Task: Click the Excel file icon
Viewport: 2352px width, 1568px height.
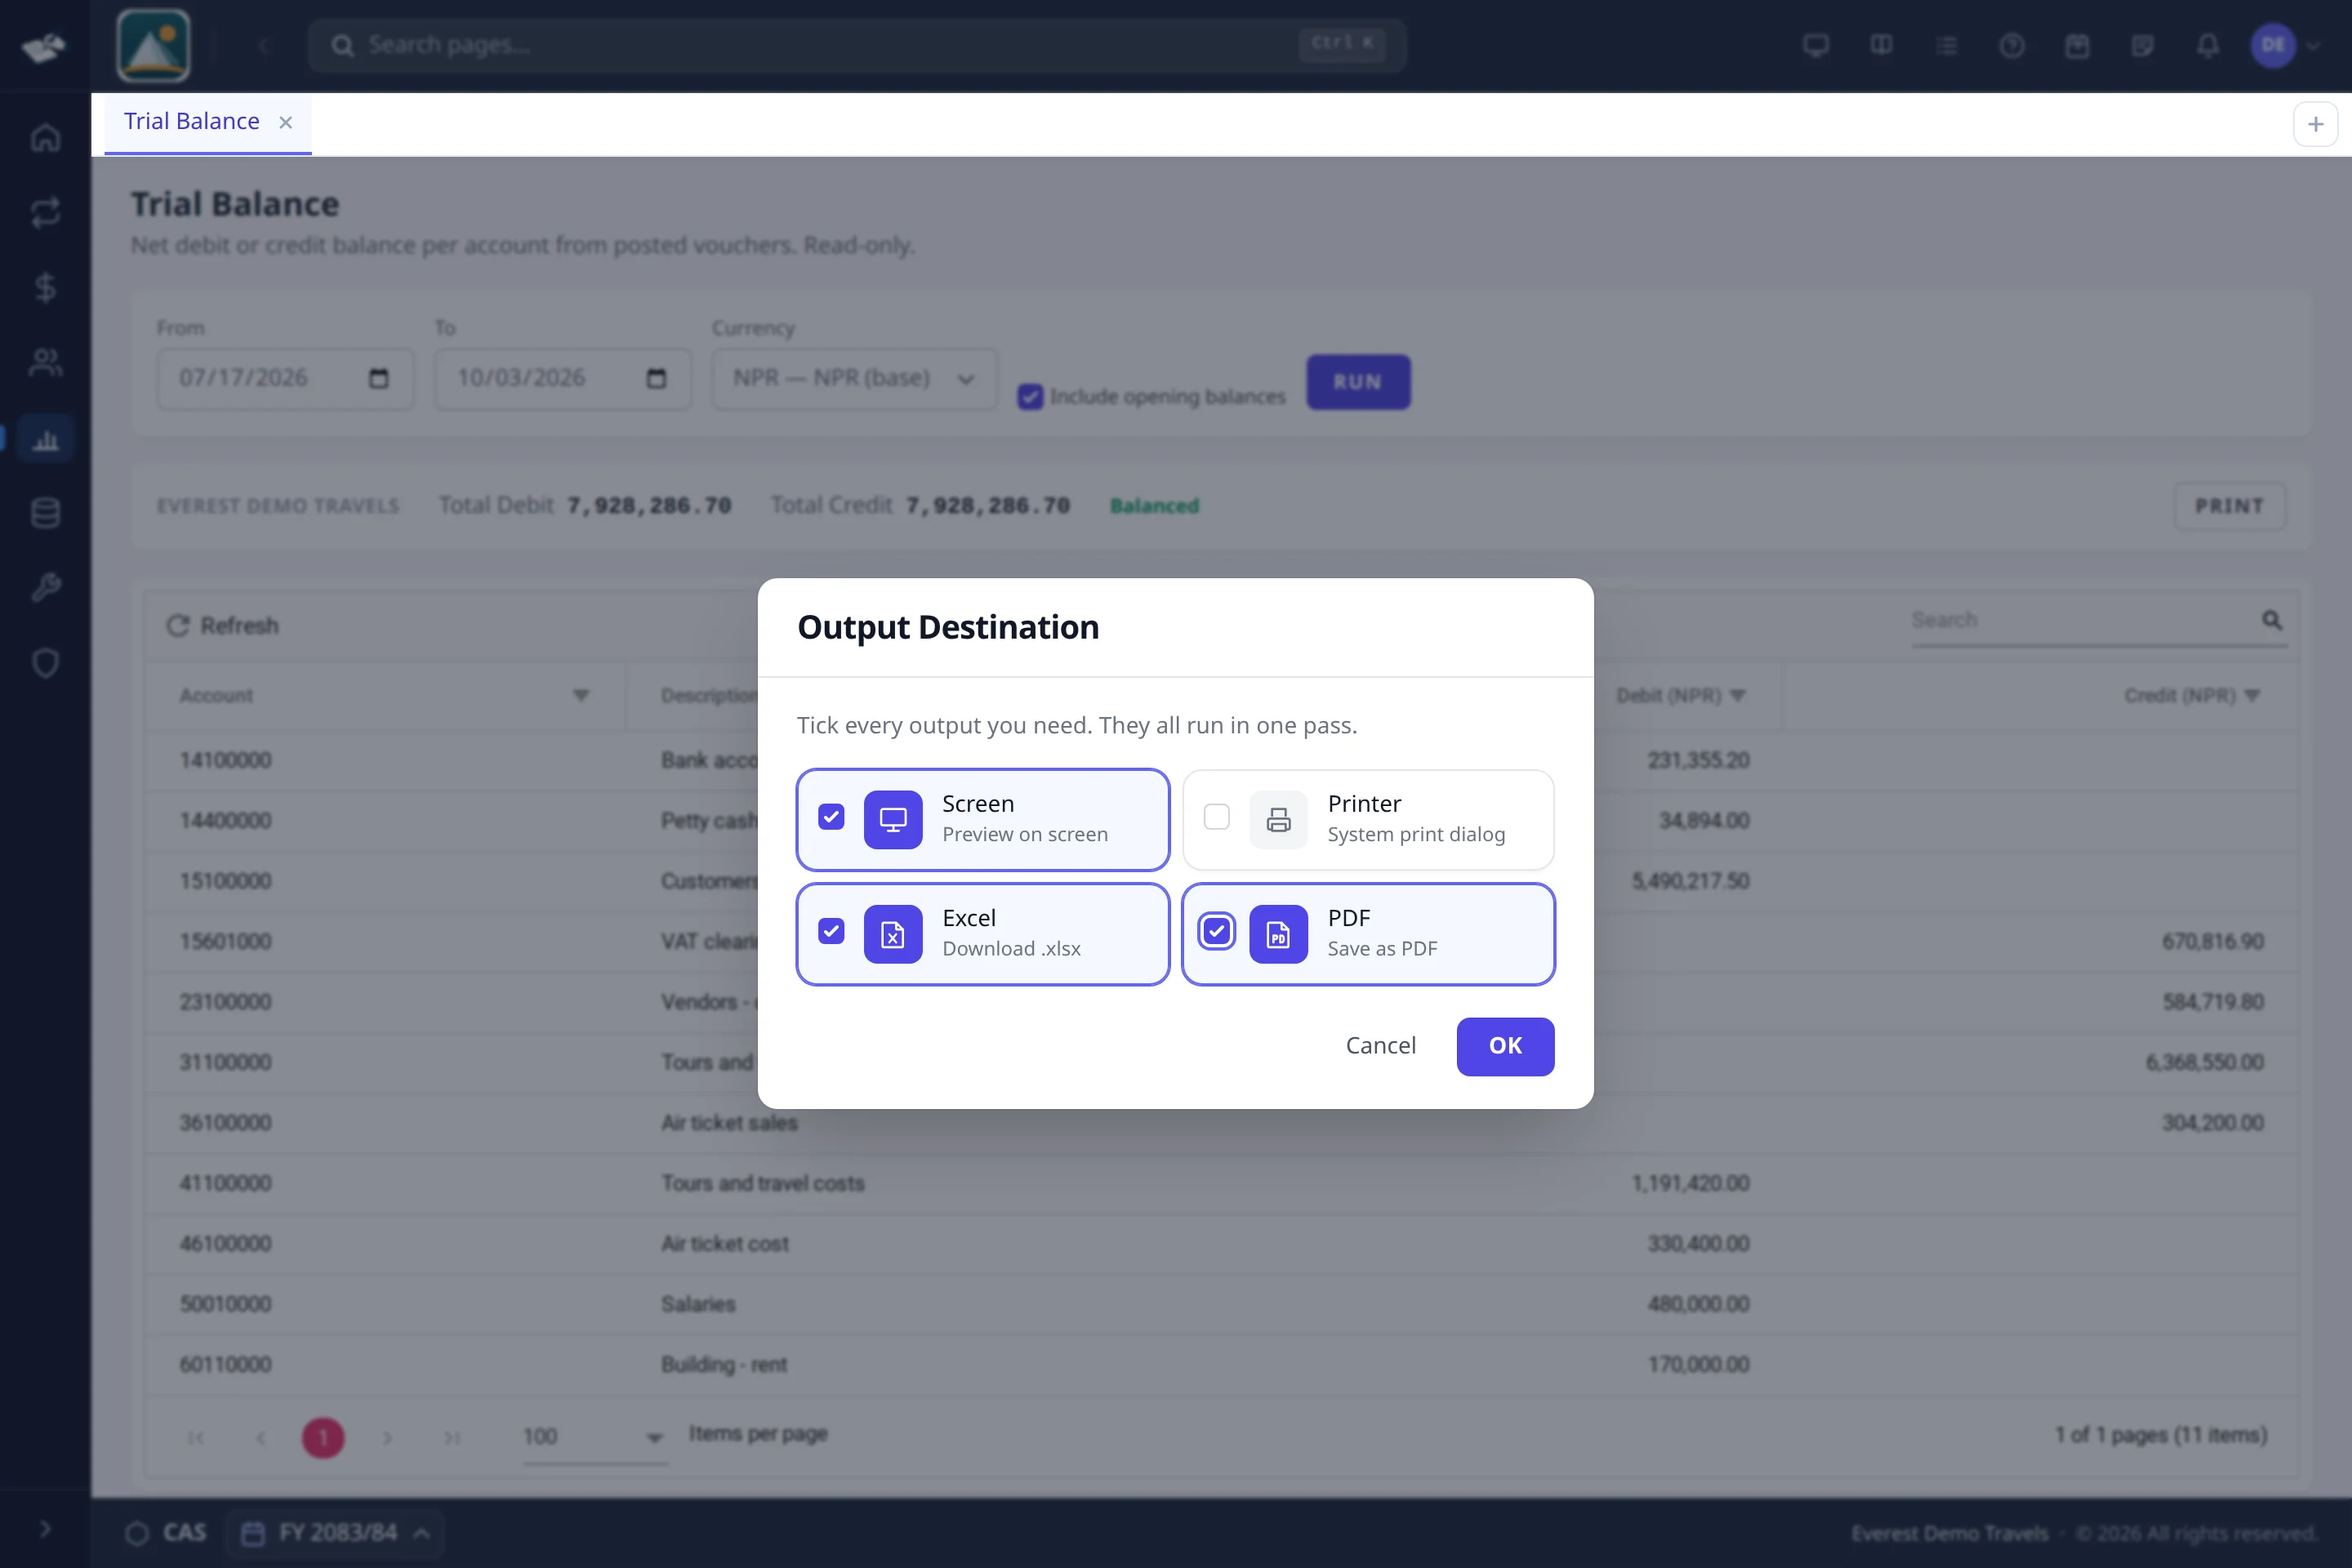Action: coord(892,934)
